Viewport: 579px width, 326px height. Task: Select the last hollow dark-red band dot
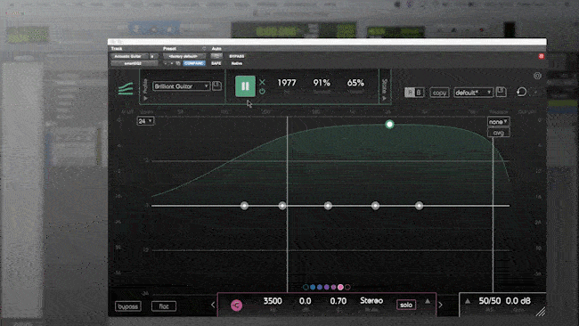tap(347, 287)
